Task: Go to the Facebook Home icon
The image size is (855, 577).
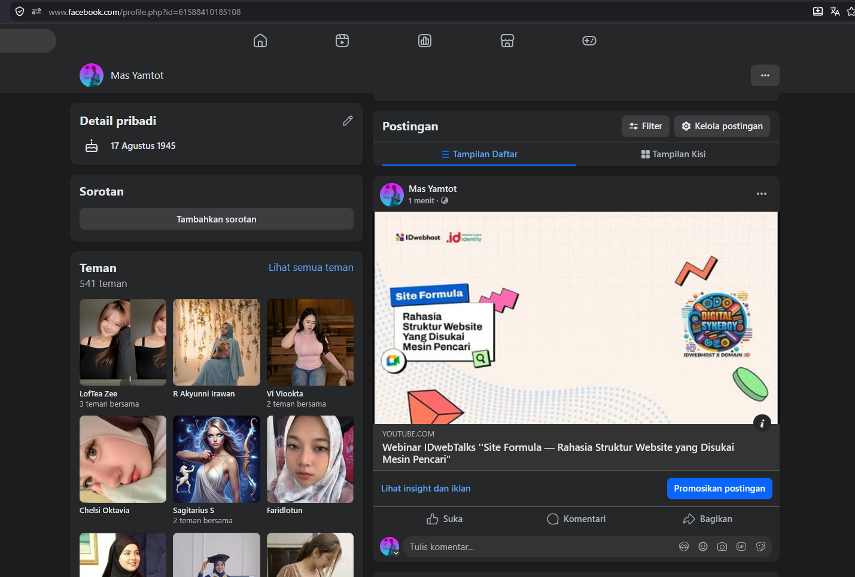Action: 260,41
